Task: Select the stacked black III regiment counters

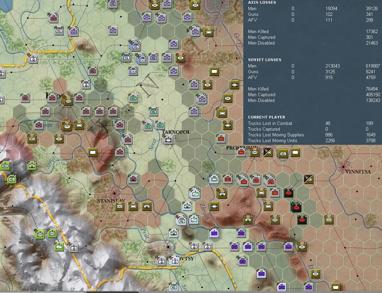Action: [297, 207]
